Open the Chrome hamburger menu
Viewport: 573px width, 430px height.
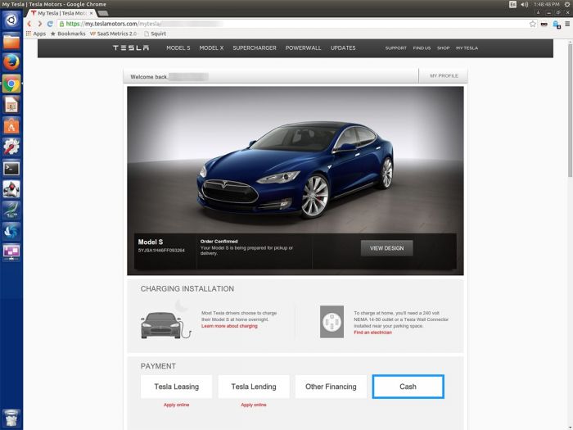click(566, 24)
